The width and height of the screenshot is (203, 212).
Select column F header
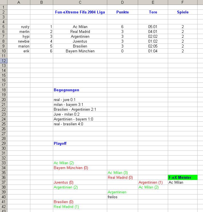pos(183,2)
